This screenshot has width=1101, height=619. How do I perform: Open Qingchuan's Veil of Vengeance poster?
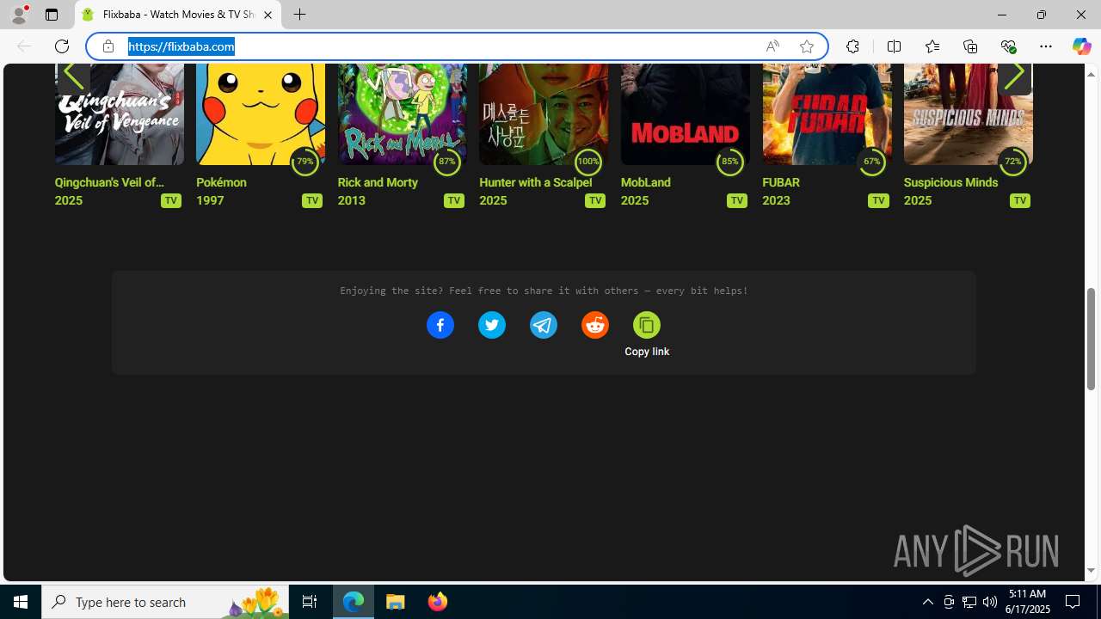click(x=119, y=113)
